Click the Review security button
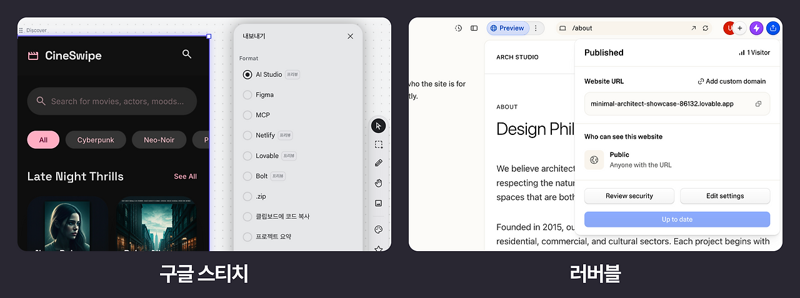This screenshot has width=800, height=298. (629, 196)
